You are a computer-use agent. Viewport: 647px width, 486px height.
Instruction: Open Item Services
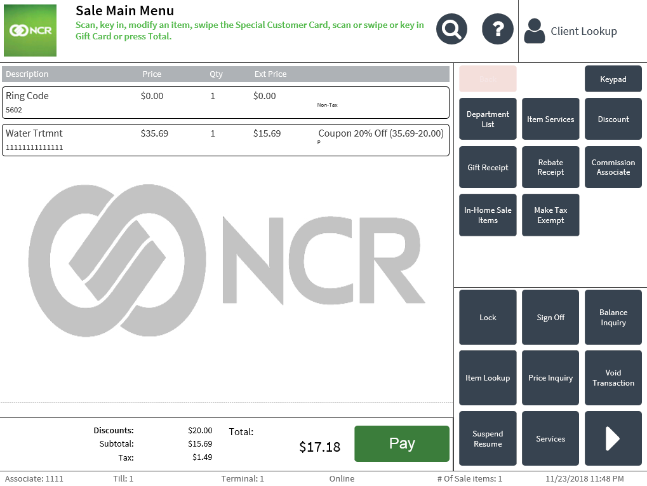[x=550, y=119]
